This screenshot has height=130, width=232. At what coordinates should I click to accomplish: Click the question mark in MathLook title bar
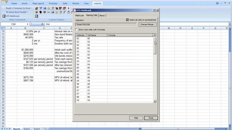154,10
